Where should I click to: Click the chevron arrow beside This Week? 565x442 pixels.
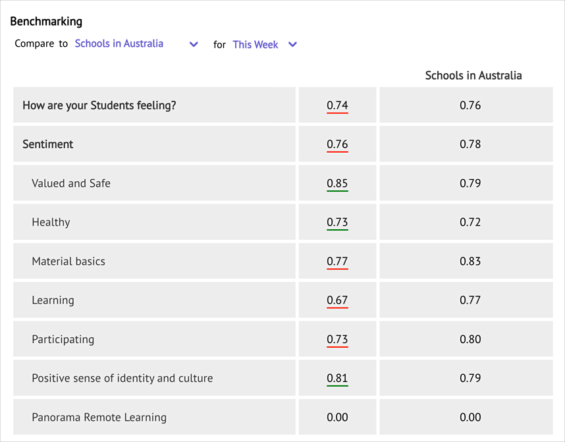point(292,44)
